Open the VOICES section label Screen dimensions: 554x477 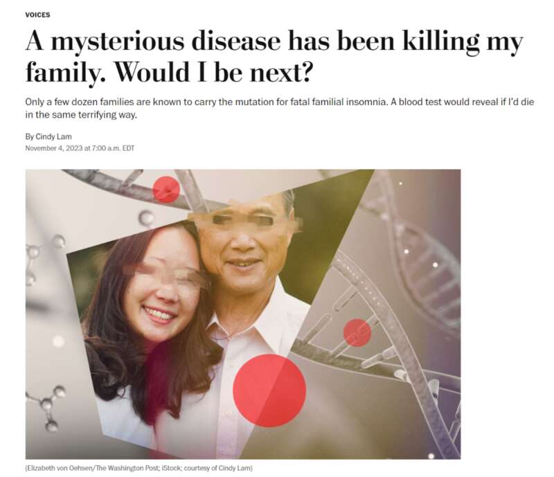(x=37, y=15)
